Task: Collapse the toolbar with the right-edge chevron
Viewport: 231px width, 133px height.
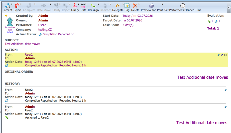Action: pos(229,7)
